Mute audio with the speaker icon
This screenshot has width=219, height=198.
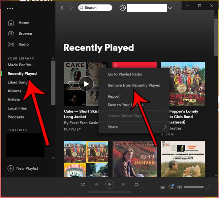(180, 187)
